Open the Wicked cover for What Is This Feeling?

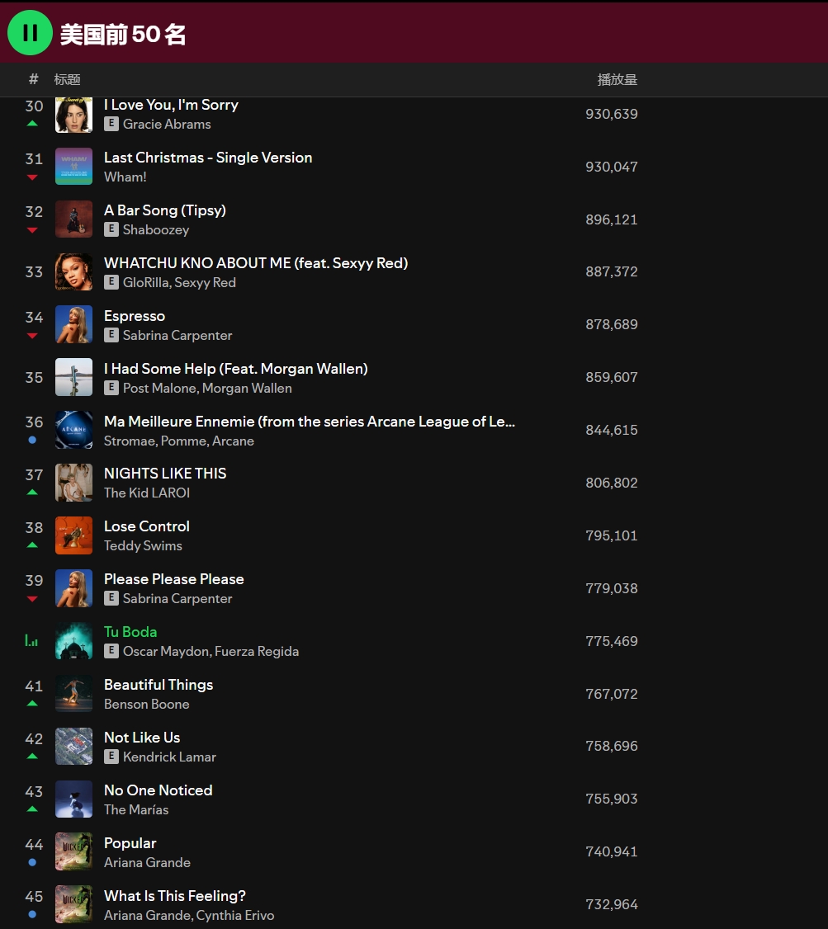click(74, 904)
